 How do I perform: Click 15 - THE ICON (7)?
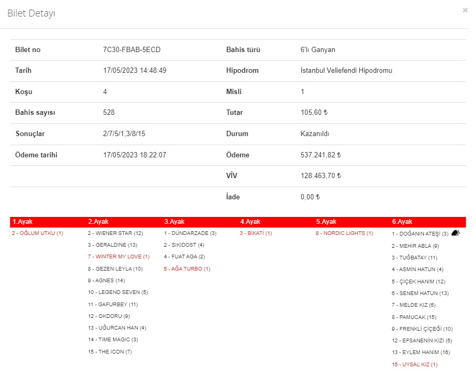(x=110, y=352)
